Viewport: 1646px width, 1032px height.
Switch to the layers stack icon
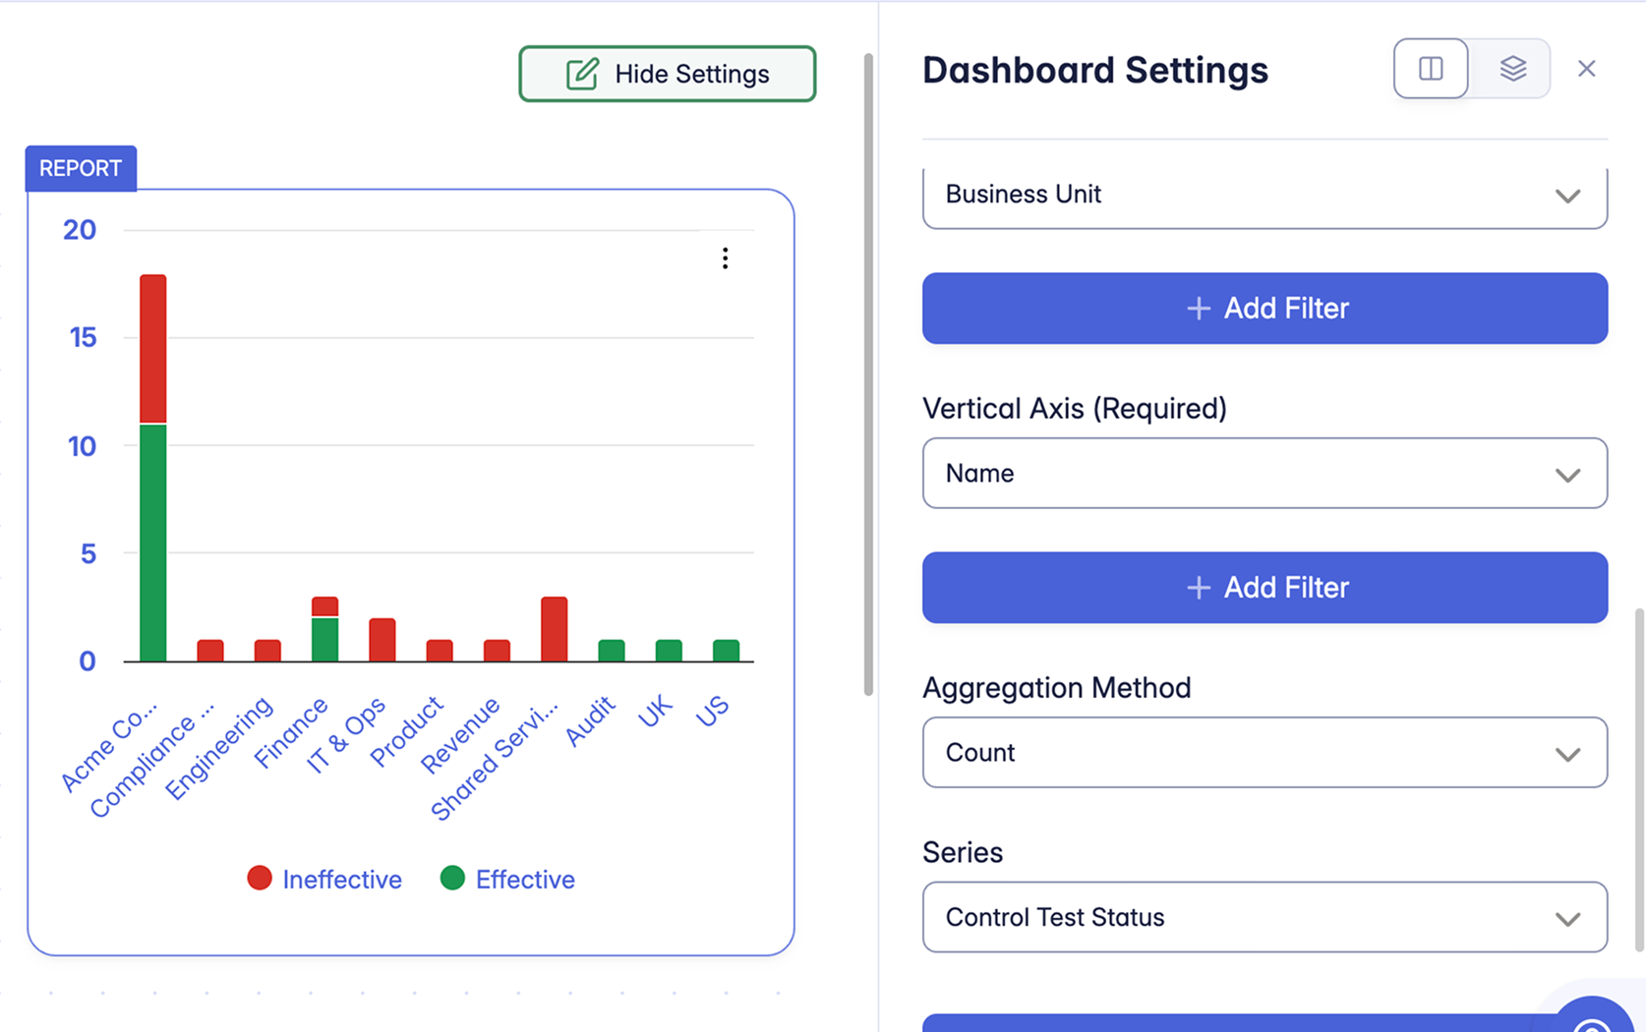click(x=1512, y=69)
